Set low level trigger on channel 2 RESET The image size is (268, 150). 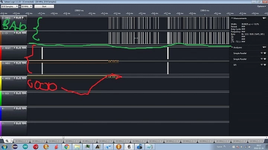point(25,48)
